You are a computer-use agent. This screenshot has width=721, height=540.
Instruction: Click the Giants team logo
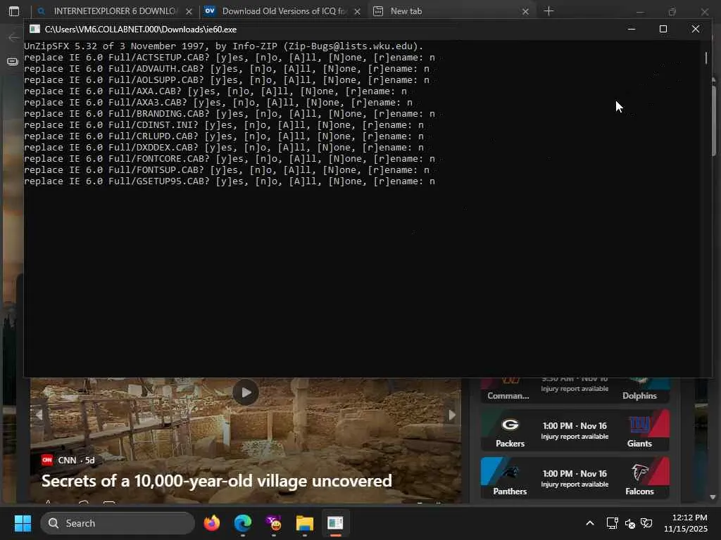point(639,425)
